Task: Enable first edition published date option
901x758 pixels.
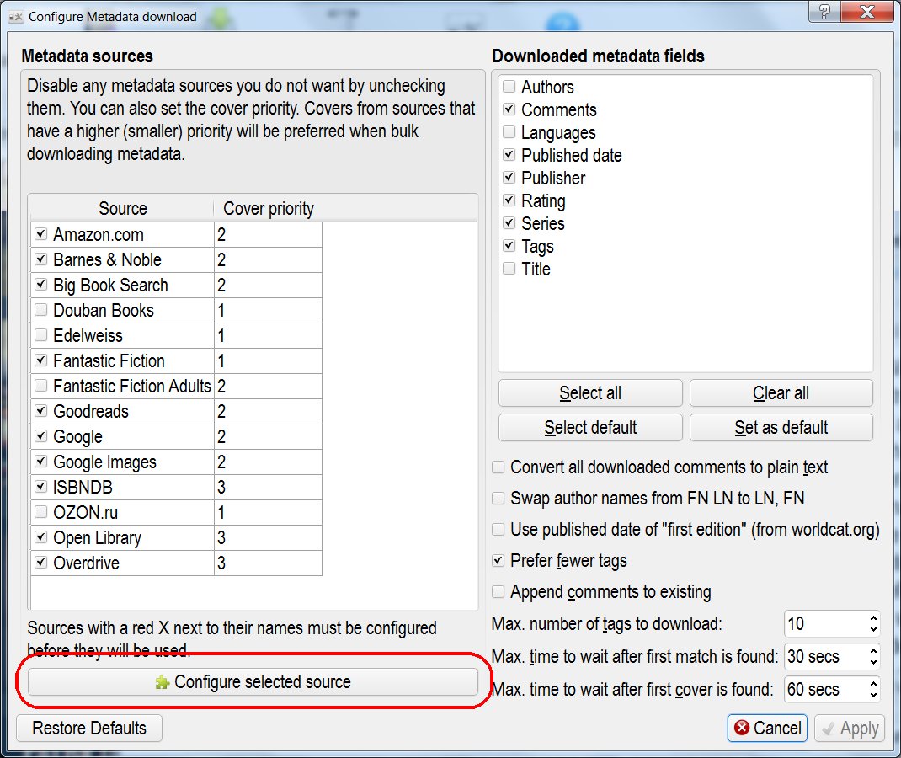Action: pos(498,529)
